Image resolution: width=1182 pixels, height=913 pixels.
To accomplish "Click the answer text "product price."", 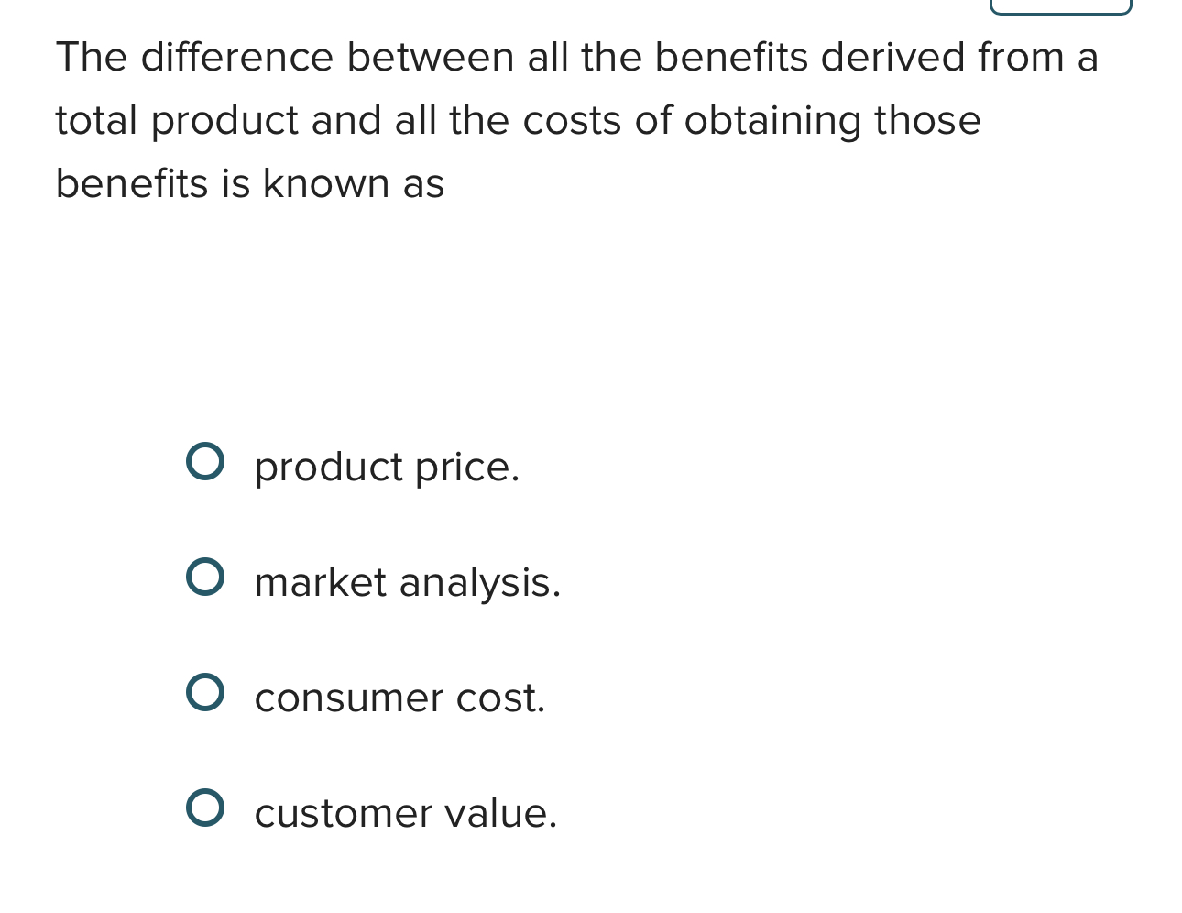I will click(x=386, y=467).
